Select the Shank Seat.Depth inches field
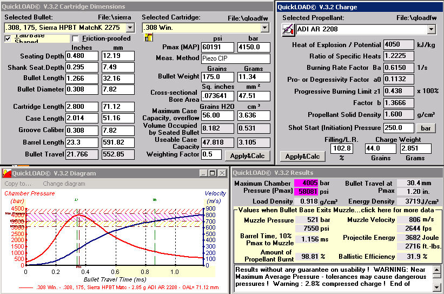The height and width of the screenshot is (294, 444). click(x=82, y=67)
